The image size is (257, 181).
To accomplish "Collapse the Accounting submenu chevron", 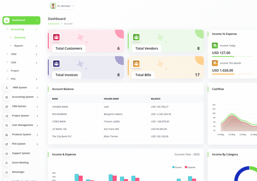I will coord(36,29).
